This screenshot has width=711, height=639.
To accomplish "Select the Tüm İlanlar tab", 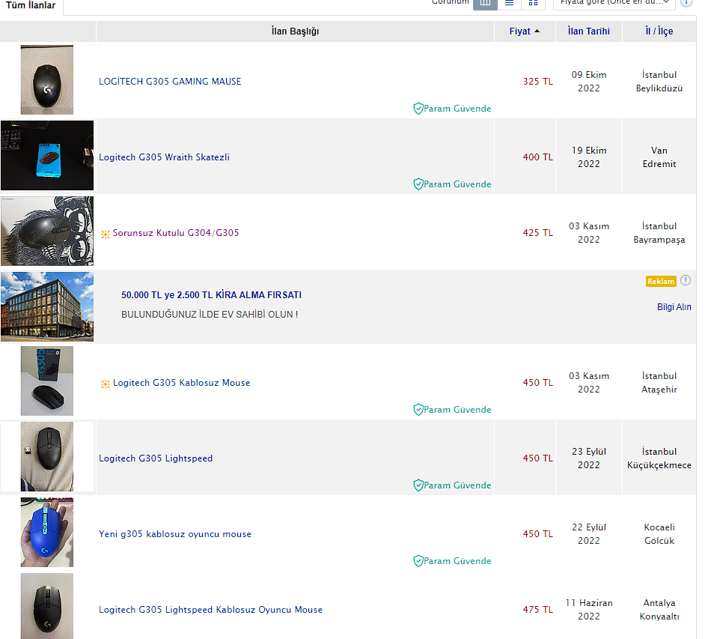I will [31, 5].
